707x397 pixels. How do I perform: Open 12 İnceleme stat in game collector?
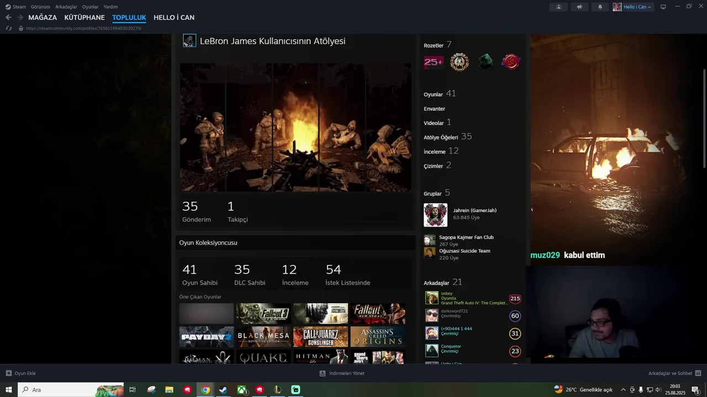(x=295, y=275)
